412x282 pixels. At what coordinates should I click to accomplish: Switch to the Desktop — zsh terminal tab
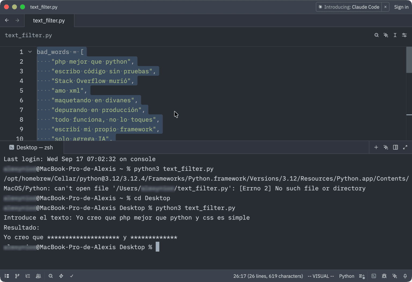[x=31, y=147]
